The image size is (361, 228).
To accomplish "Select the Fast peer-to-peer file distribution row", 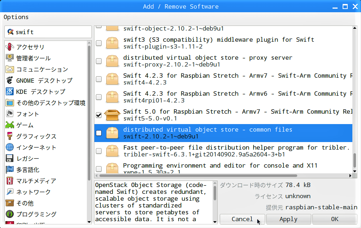I will pos(223,151).
